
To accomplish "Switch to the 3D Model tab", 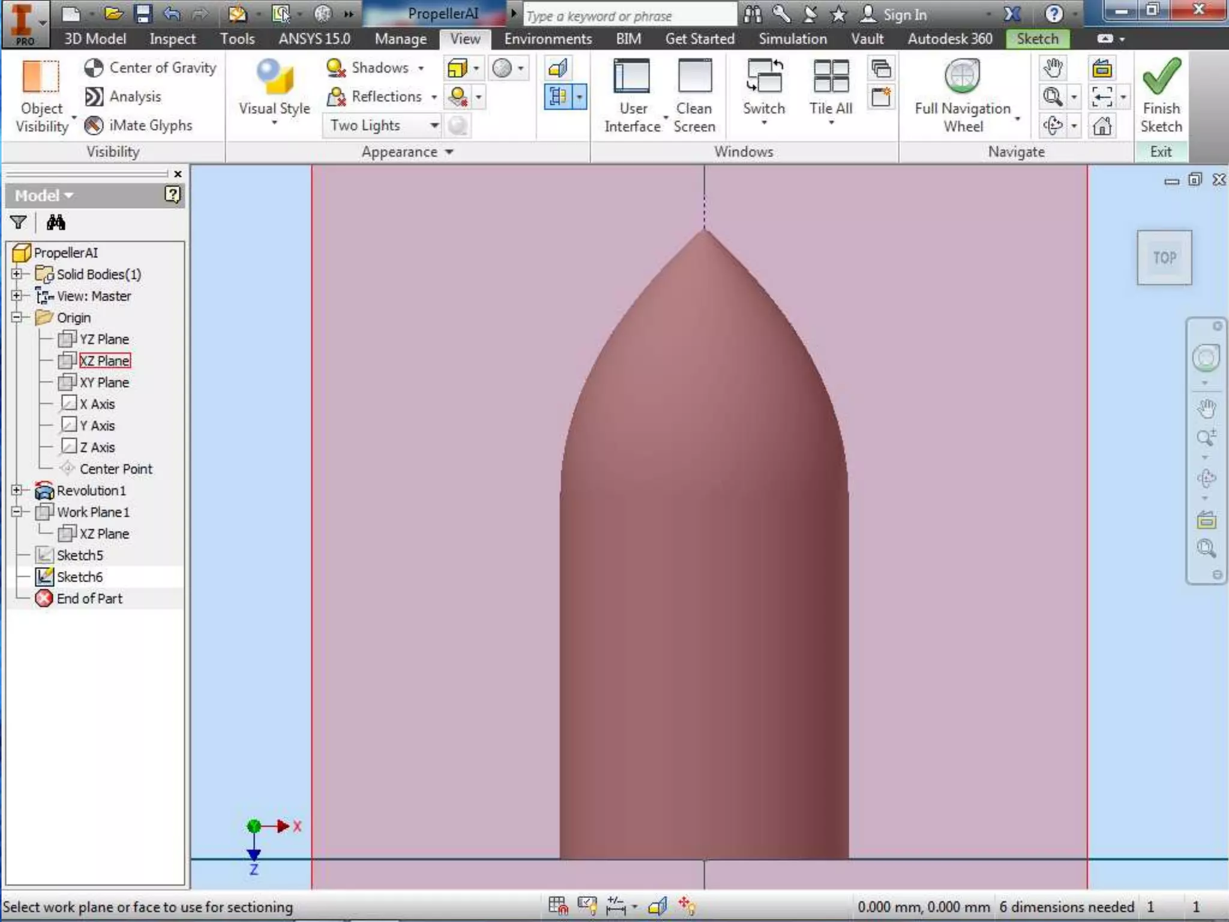I will 95,39.
